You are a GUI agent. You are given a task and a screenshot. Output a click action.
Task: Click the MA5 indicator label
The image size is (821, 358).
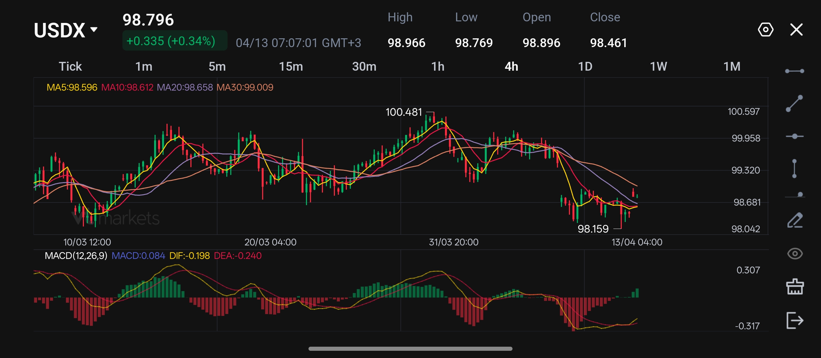pos(72,87)
